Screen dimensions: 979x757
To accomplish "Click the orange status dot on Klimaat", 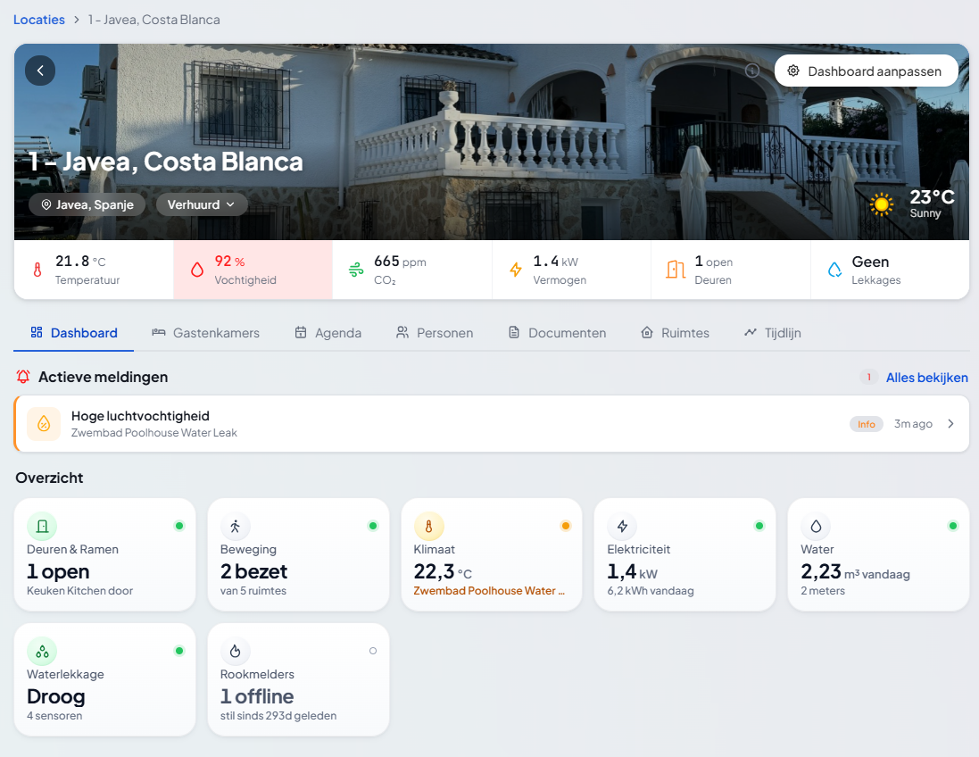I will (x=566, y=526).
